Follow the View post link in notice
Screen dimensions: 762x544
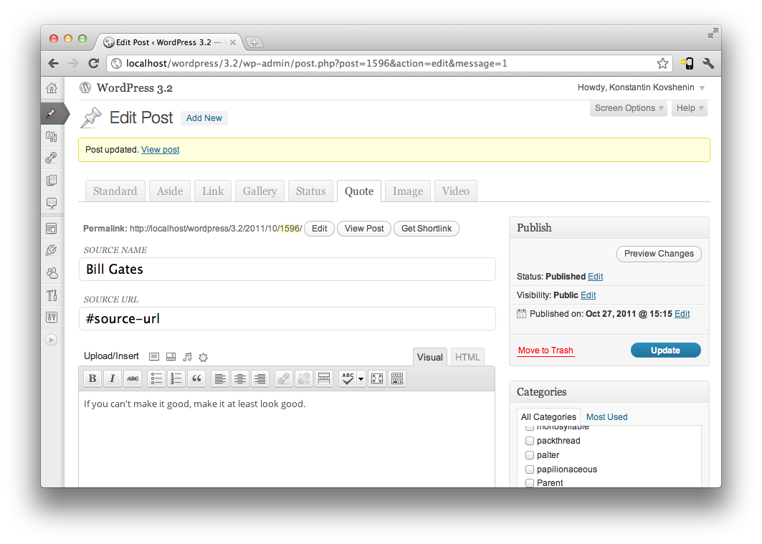(161, 150)
